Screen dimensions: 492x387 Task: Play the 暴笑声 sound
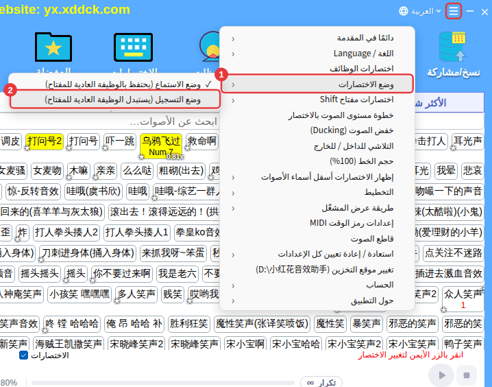[366, 324]
